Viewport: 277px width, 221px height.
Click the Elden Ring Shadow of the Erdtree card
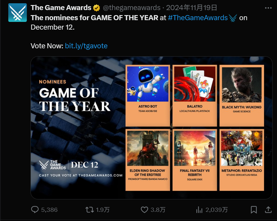click(148, 160)
